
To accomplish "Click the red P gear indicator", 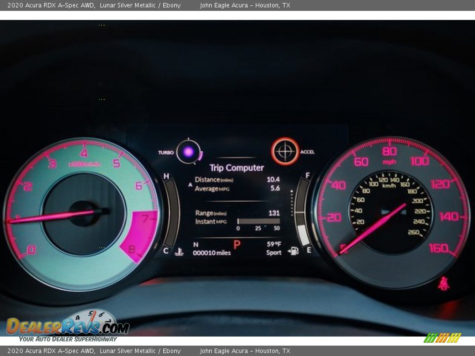I will [237, 245].
